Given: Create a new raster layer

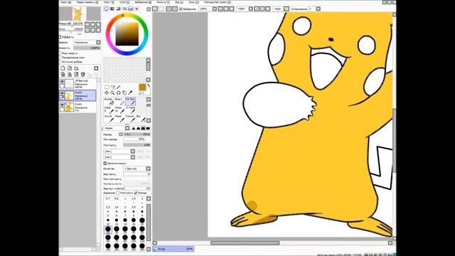Looking at the screenshot, I should point(63,68).
